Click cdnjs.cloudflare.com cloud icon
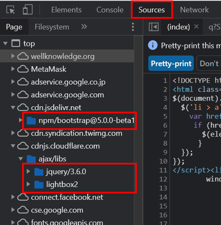This screenshot has height=225, width=221. pos(23,146)
